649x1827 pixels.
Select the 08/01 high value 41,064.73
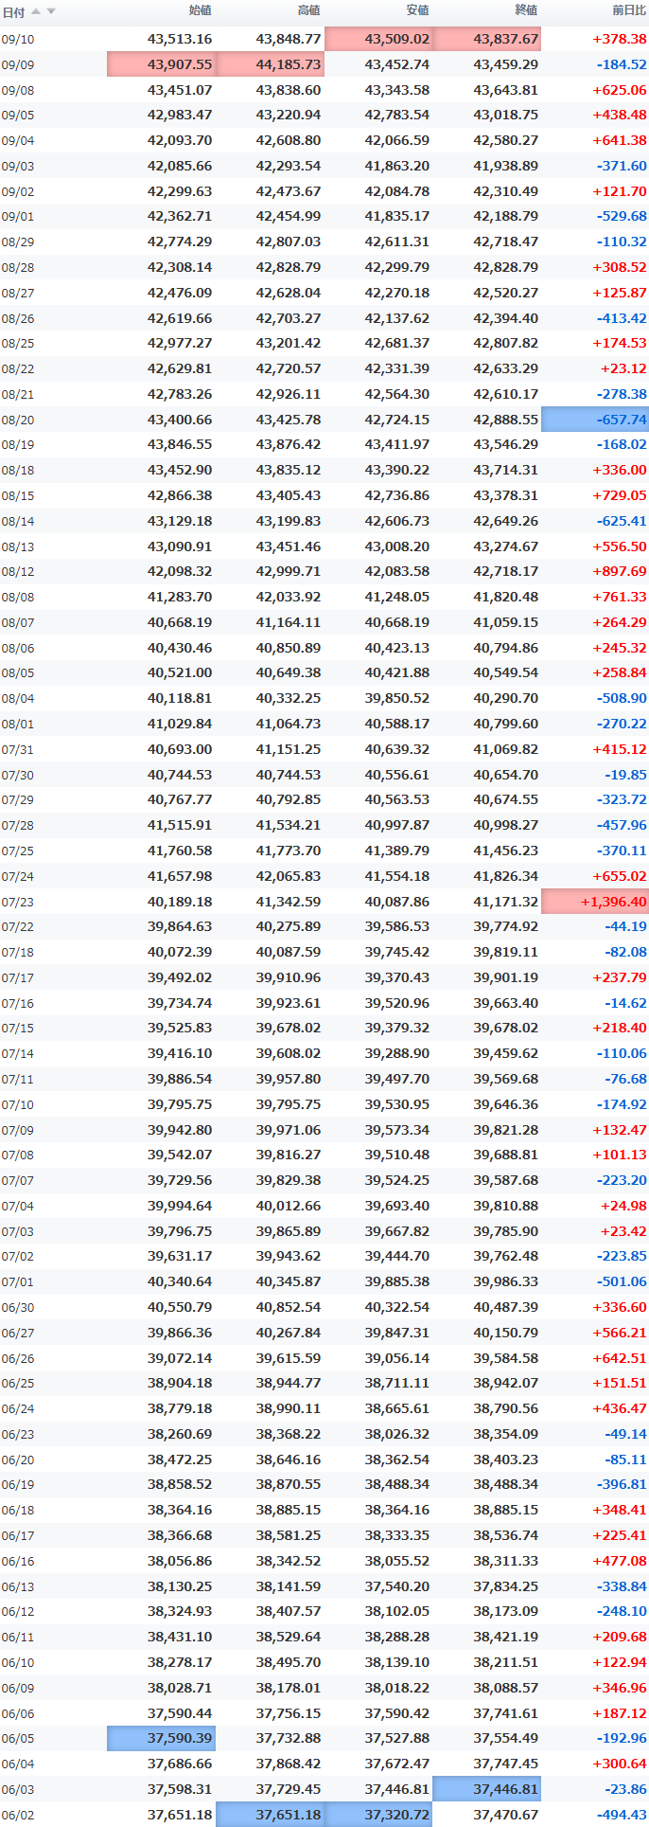(x=289, y=724)
